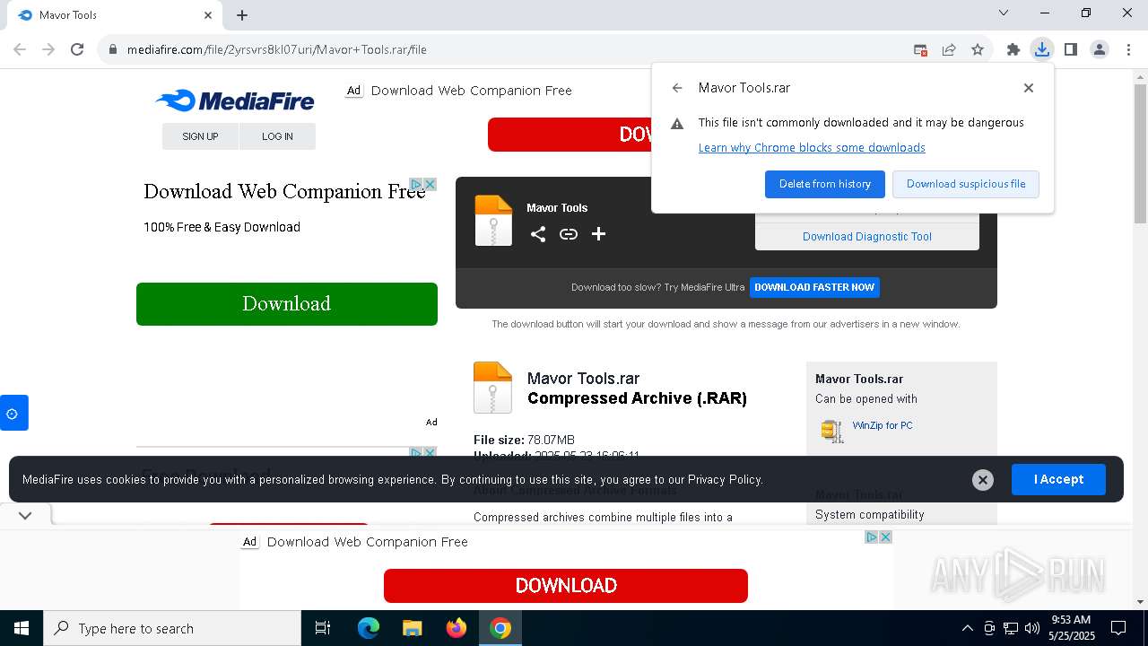The image size is (1148, 646).
Task: Click the AdChoices icon on left ad
Action: click(416, 184)
